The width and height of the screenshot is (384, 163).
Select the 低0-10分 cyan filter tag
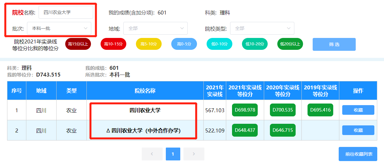tap(219, 44)
